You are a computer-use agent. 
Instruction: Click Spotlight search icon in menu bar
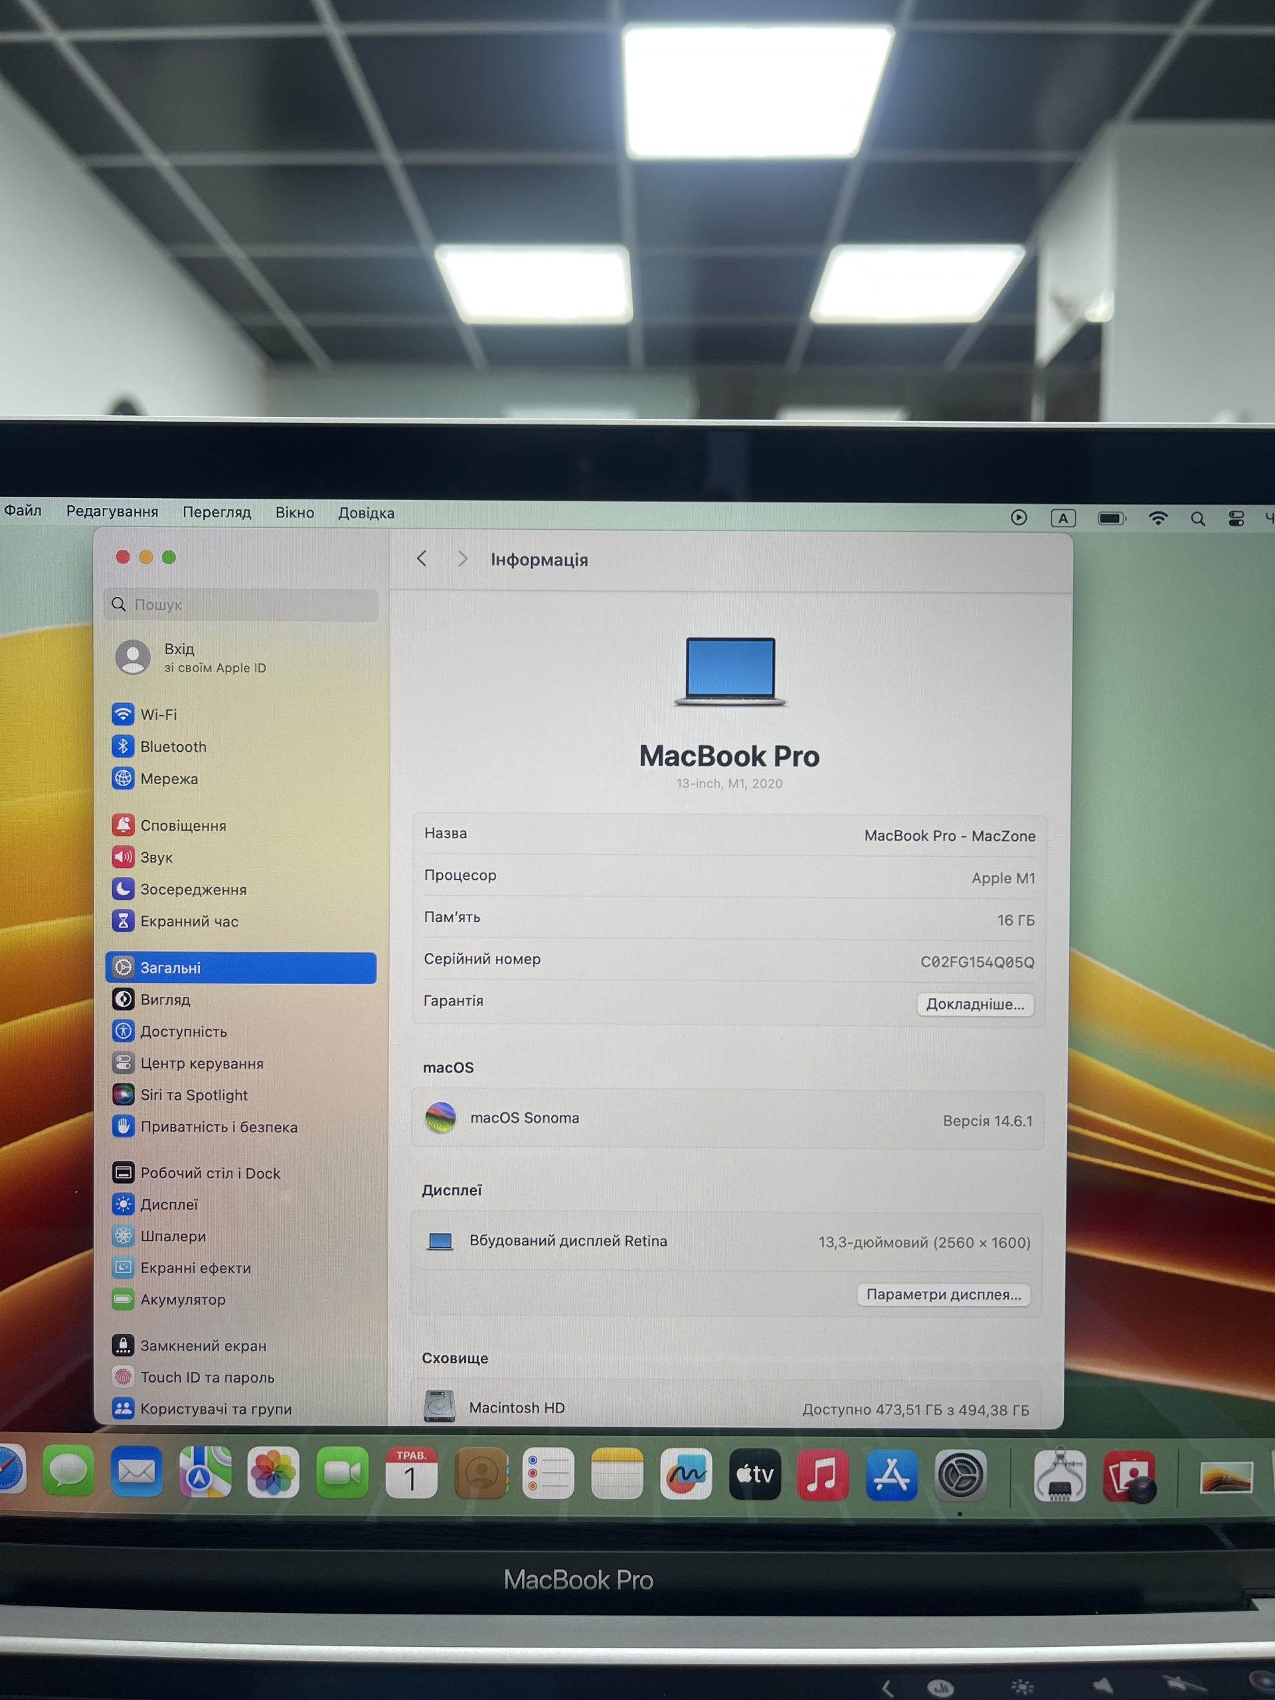[1197, 519]
